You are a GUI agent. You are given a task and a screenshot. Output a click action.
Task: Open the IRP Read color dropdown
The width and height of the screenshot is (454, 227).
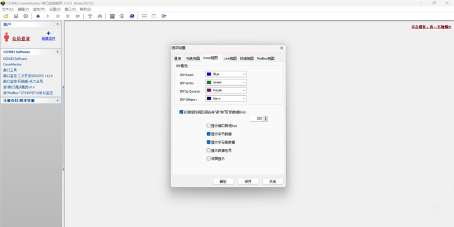click(x=226, y=74)
